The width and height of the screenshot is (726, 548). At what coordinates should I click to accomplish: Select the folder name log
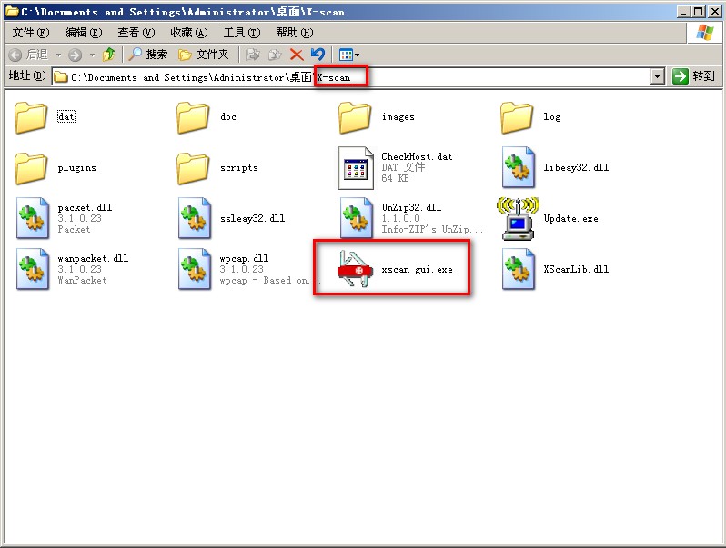coord(552,117)
